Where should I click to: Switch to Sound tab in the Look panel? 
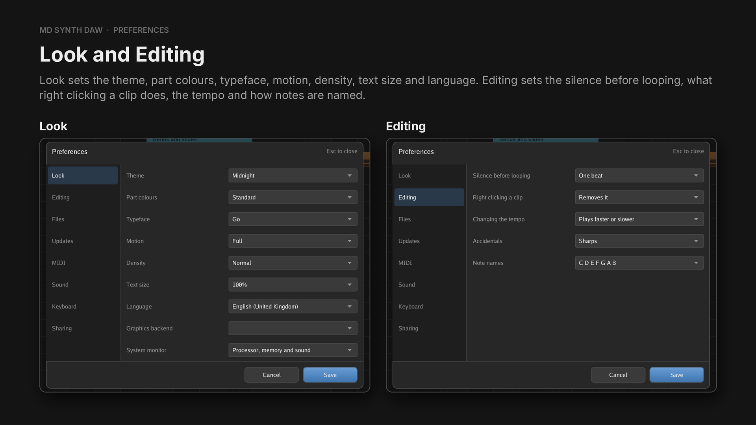click(83, 285)
